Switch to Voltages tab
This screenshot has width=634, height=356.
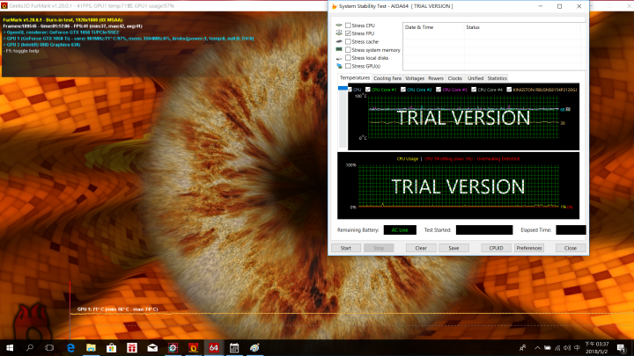(x=415, y=78)
